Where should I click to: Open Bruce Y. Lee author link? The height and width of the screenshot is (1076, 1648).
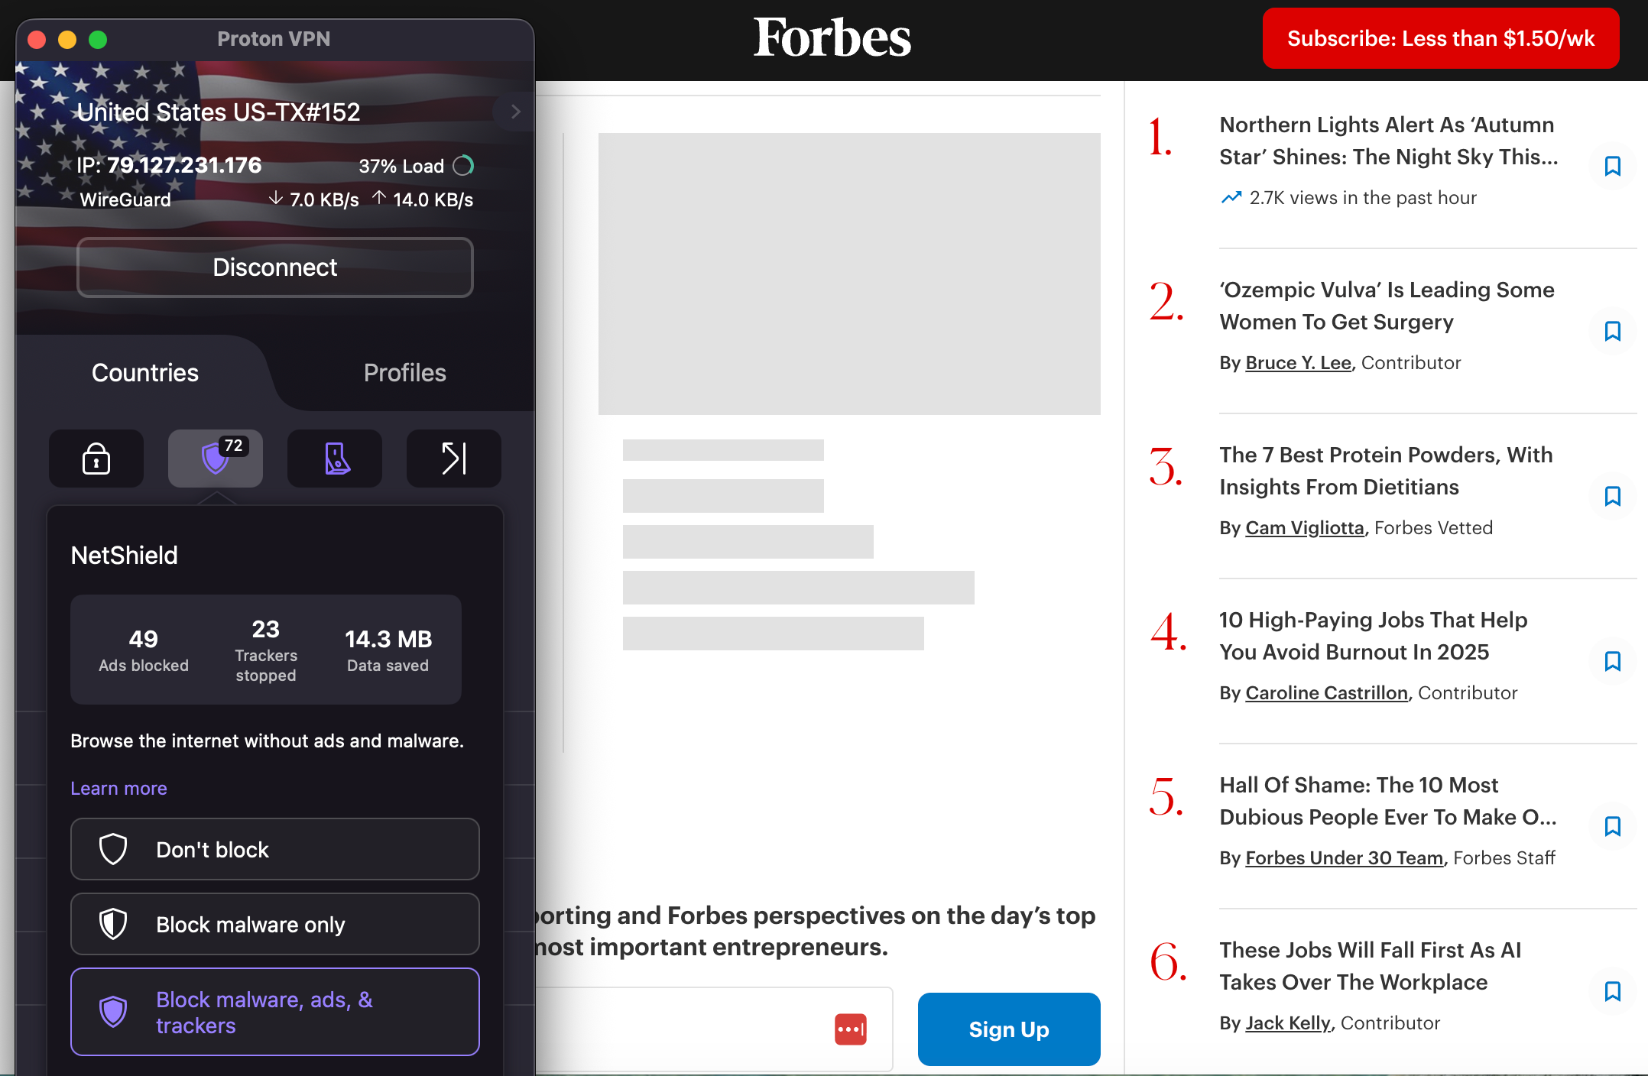coord(1298,362)
